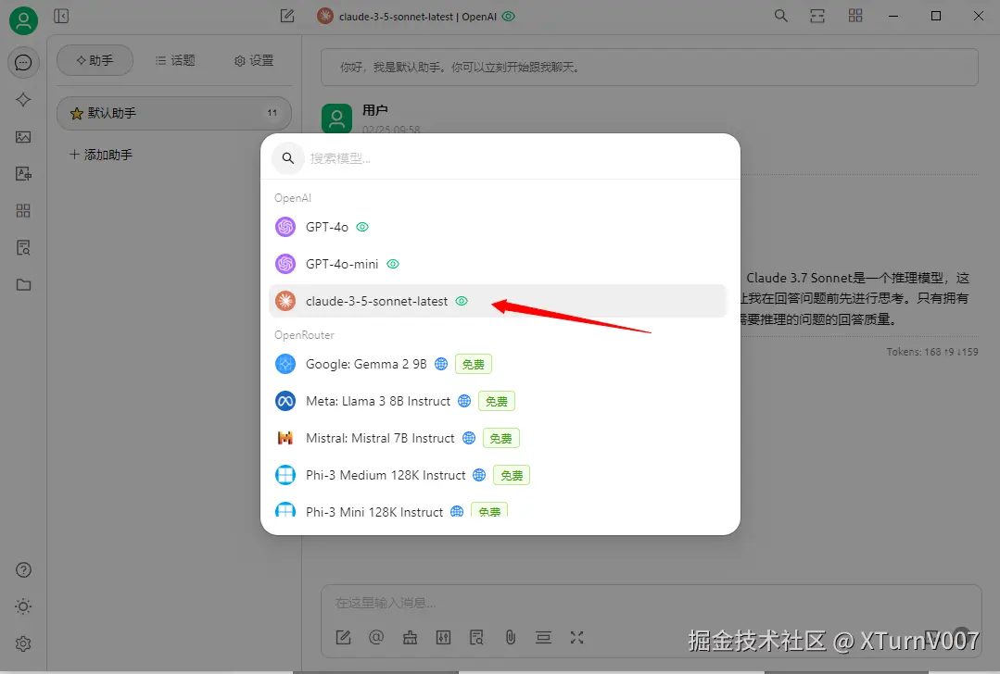Select Mistral: Mistral 7B Instruct model
The height and width of the screenshot is (674, 1000).
498,438
